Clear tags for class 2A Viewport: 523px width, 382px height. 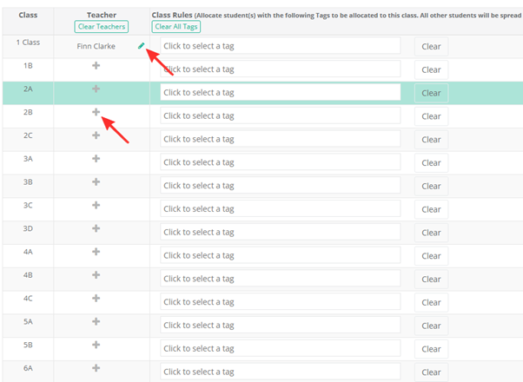click(x=431, y=94)
